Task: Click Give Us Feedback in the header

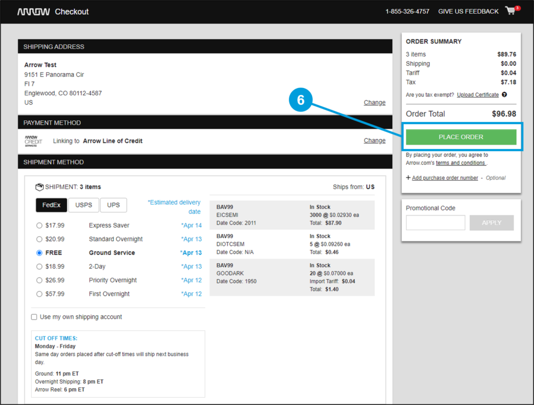Action: [x=468, y=11]
